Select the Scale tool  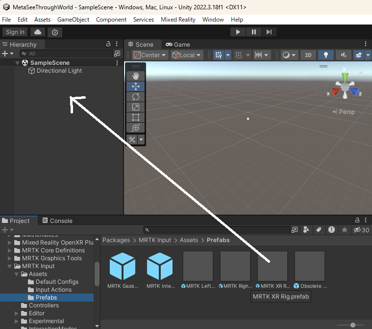[x=135, y=107]
